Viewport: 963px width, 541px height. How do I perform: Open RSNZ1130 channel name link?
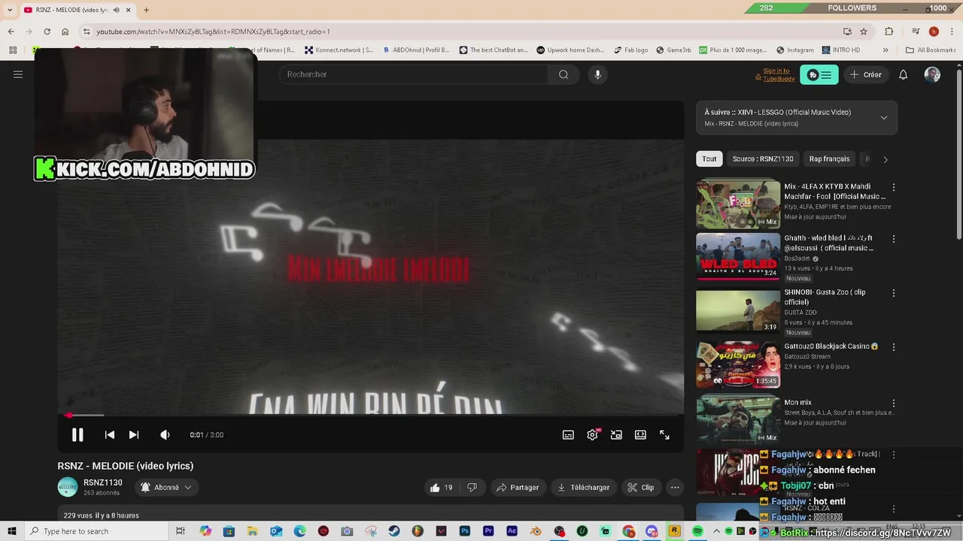(x=103, y=482)
